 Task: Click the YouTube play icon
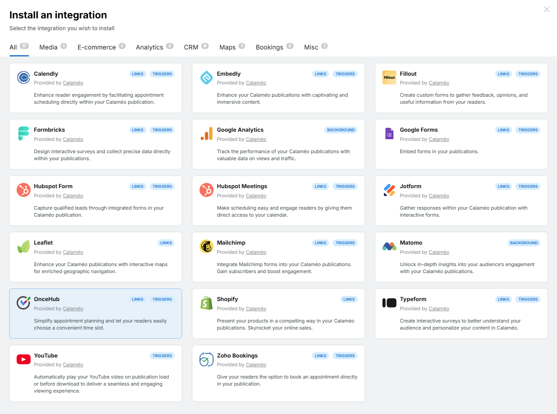(24, 360)
